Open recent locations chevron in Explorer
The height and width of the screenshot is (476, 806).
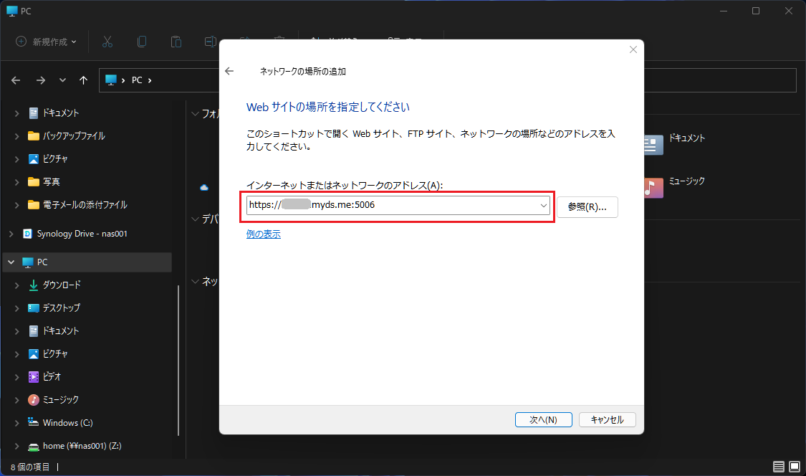pos(62,80)
